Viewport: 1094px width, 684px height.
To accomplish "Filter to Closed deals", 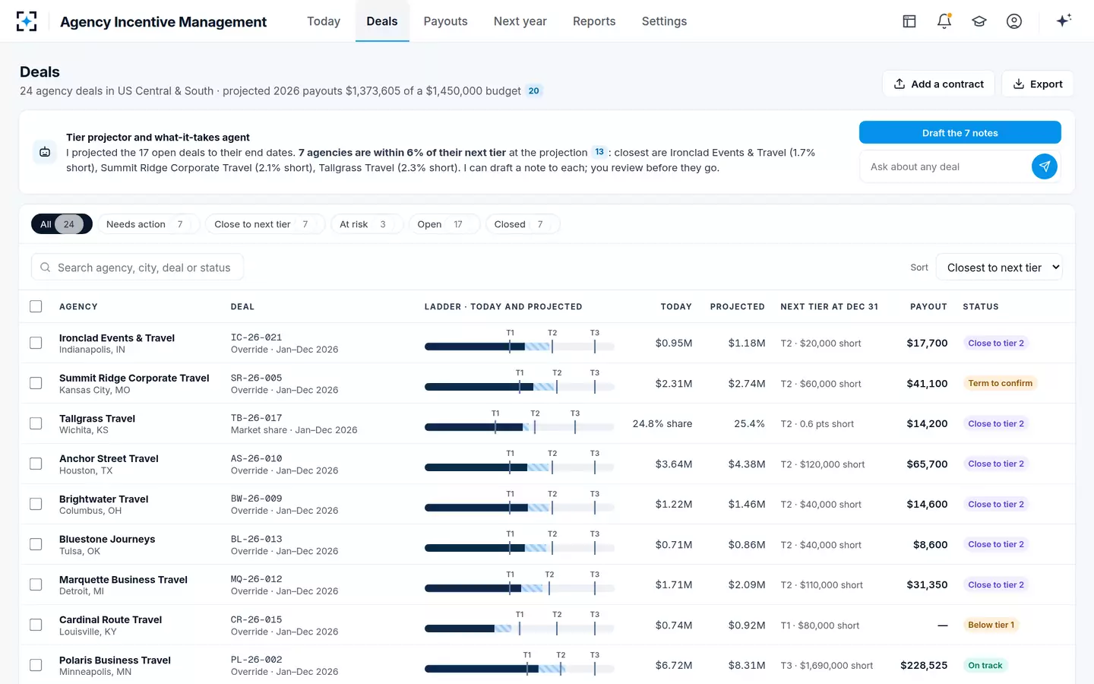I will pos(522,224).
